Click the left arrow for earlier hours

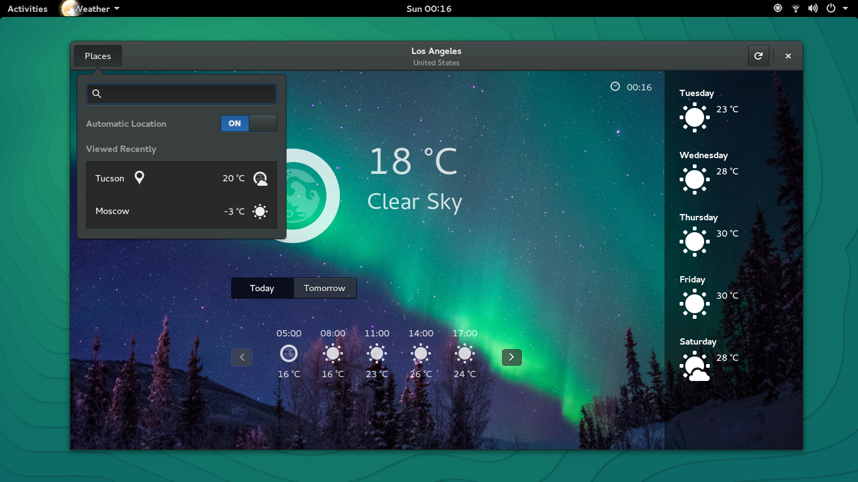[242, 357]
